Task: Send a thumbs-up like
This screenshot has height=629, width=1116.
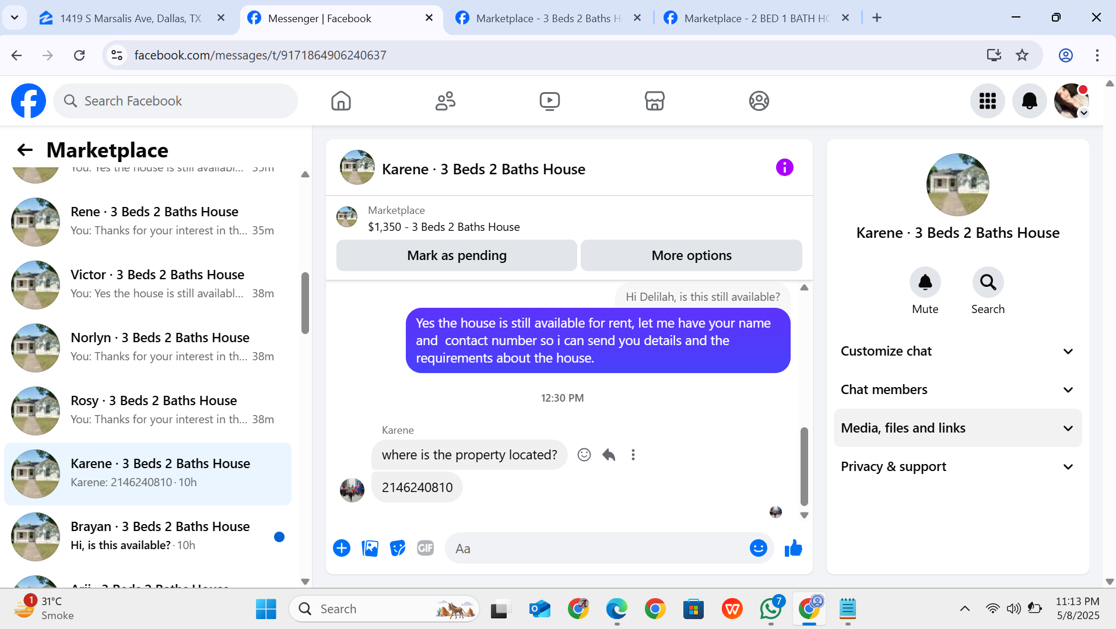Action: point(794,548)
